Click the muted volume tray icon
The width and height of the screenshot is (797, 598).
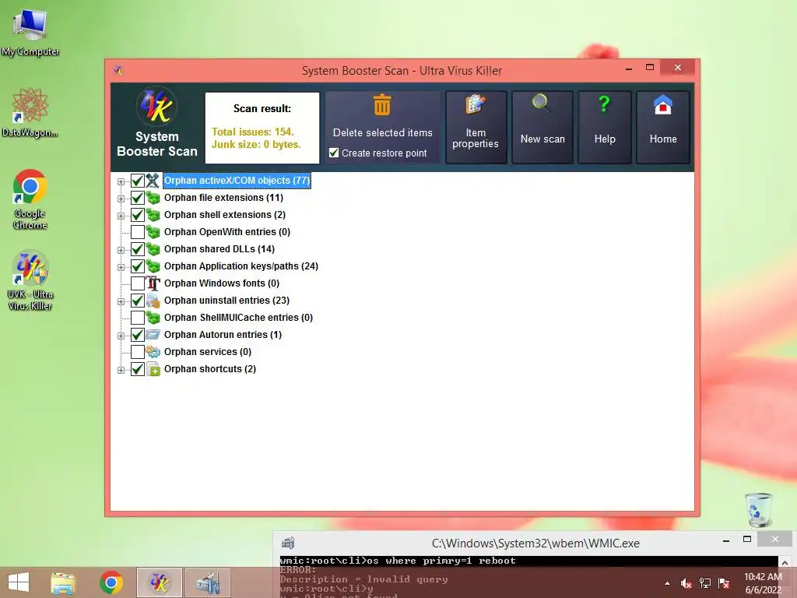686,584
